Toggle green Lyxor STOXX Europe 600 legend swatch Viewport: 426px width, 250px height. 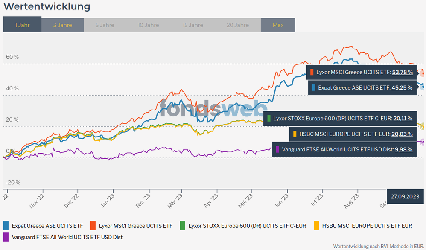[182, 225]
